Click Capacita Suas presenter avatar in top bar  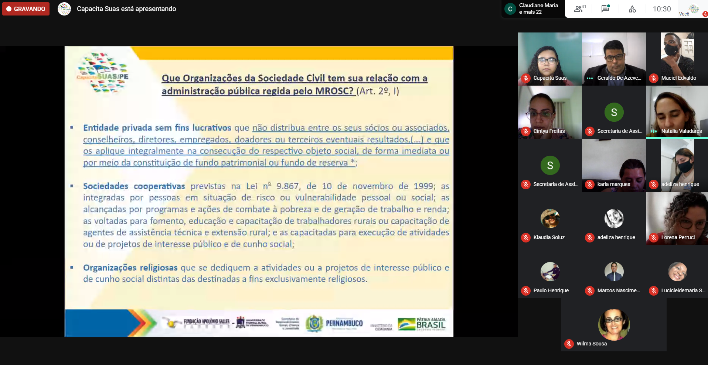pyautogui.click(x=64, y=9)
